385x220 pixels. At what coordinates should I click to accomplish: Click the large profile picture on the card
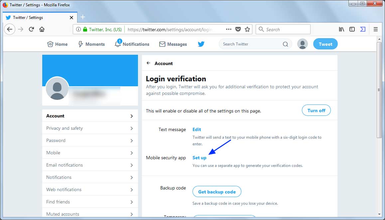(57, 89)
